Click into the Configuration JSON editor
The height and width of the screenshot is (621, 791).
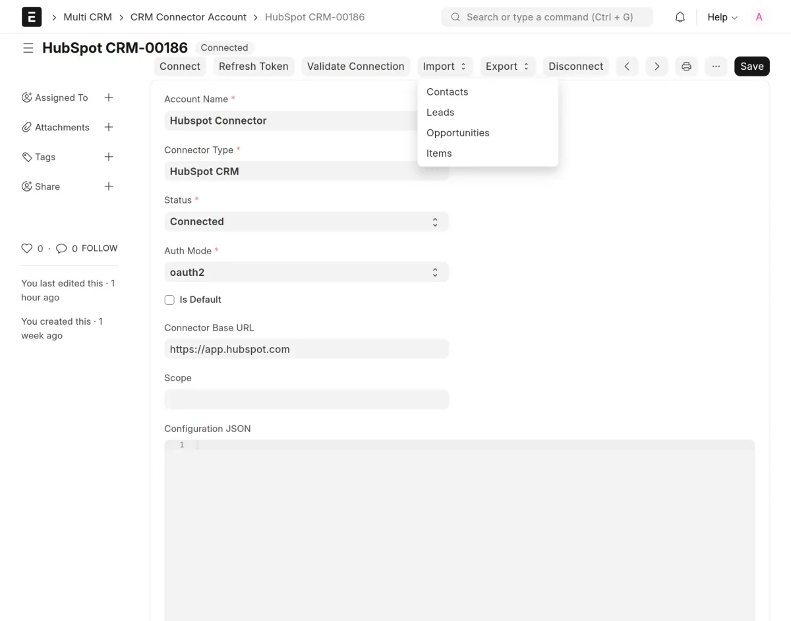[459, 530]
